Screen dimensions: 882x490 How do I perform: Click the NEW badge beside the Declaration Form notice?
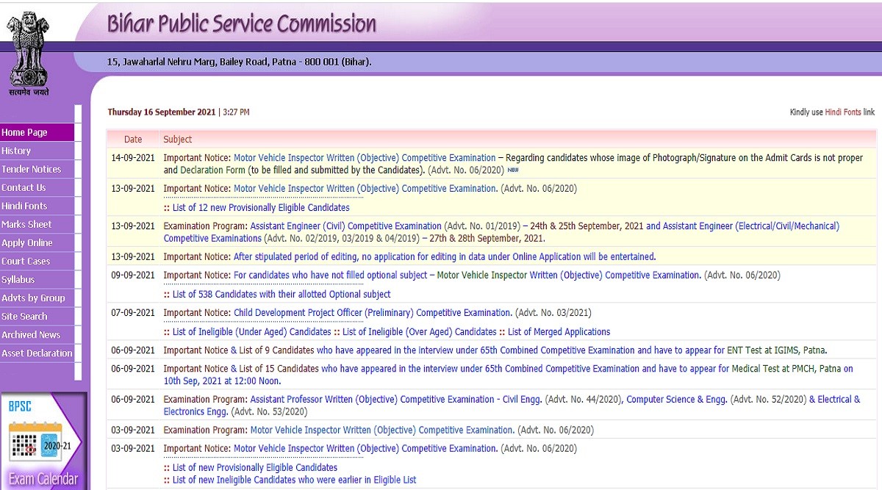(x=513, y=170)
